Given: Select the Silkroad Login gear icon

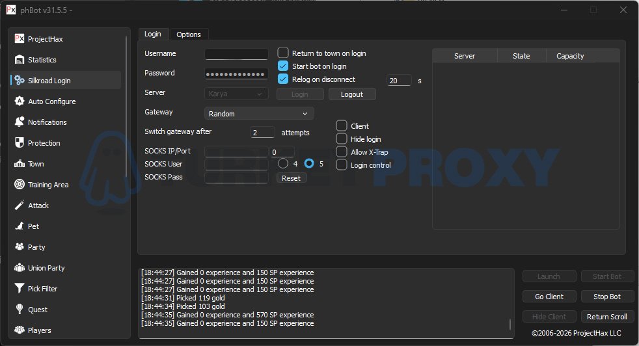Looking at the screenshot, I should (x=19, y=80).
